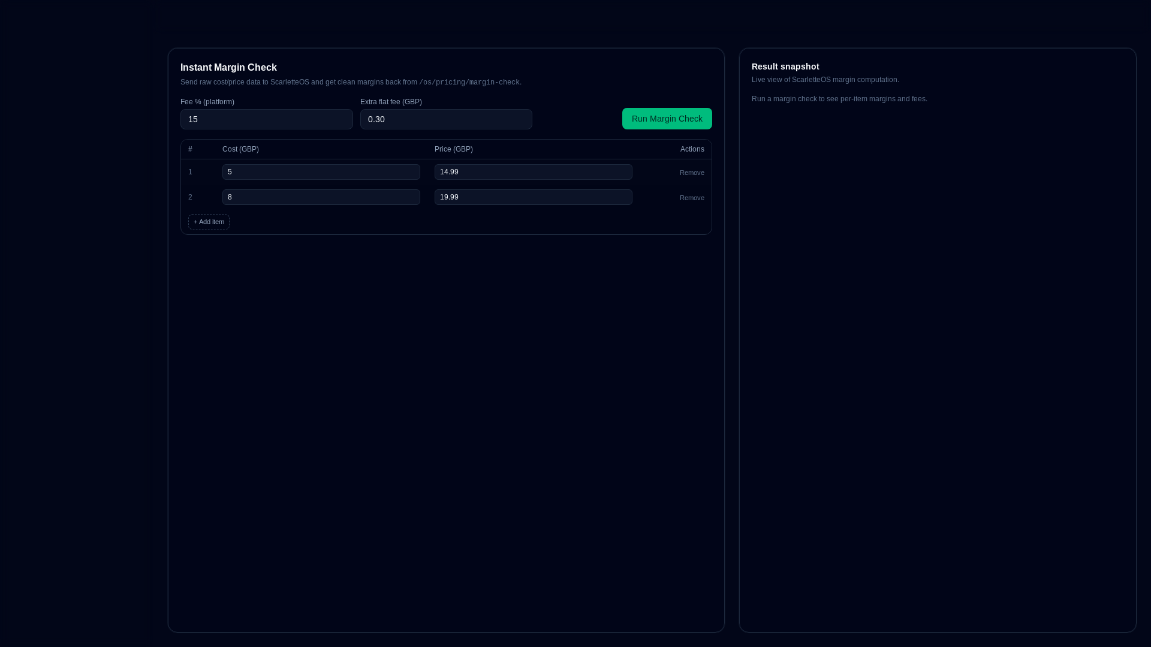Edit the cost field in row 1
This screenshot has width=1151, height=647.
[x=321, y=172]
